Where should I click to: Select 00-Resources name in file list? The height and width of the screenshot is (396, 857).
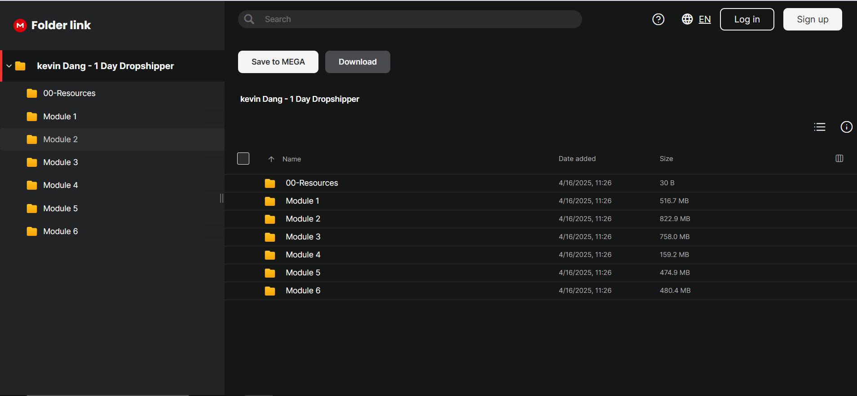[x=312, y=183]
